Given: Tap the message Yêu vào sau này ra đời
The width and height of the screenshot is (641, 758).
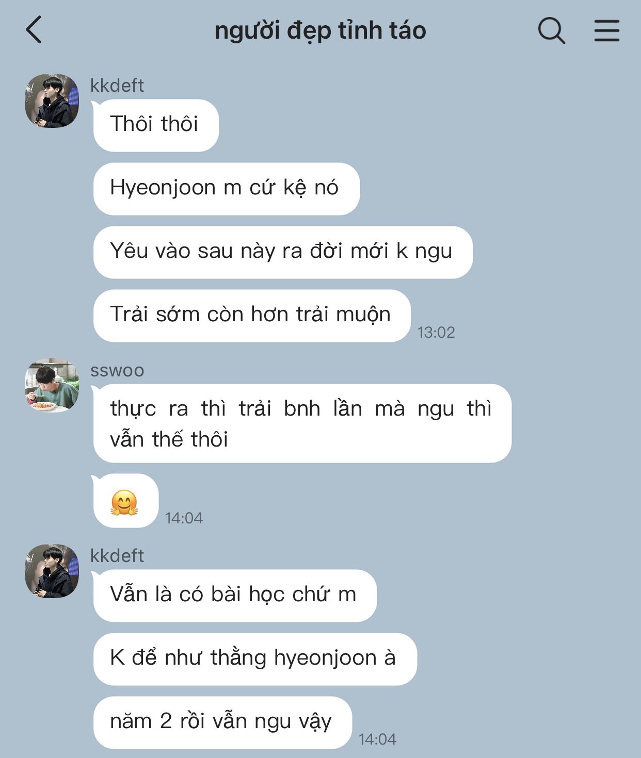Looking at the screenshot, I should point(283,252).
